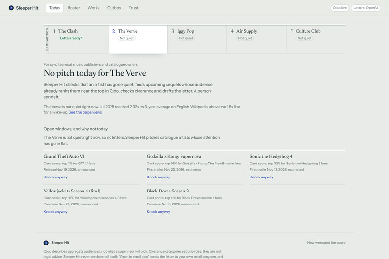This screenshot has height=259, width=389.
Task: Click the Qloo live status pill
Action: pos(340,8)
